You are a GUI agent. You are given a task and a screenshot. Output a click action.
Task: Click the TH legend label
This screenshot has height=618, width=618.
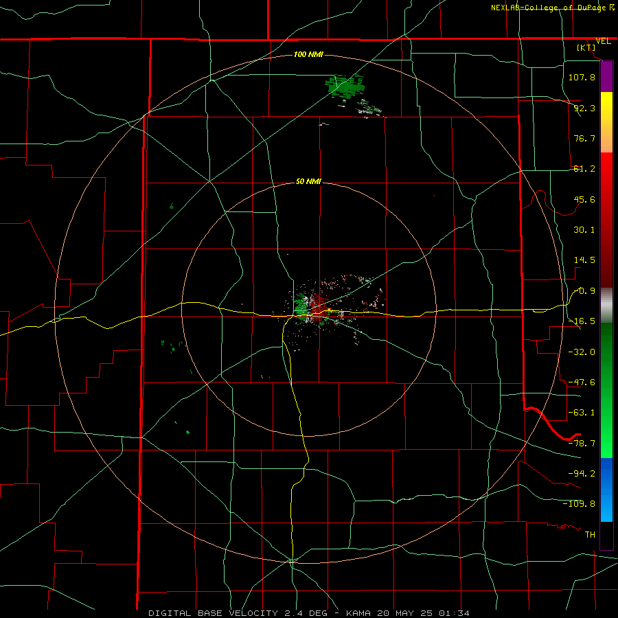click(590, 534)
